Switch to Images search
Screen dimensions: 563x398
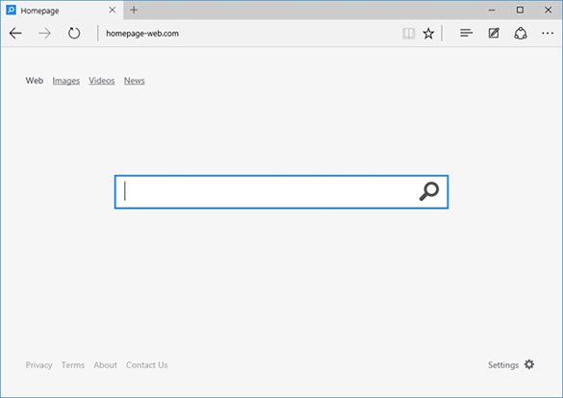pos(66,81)
